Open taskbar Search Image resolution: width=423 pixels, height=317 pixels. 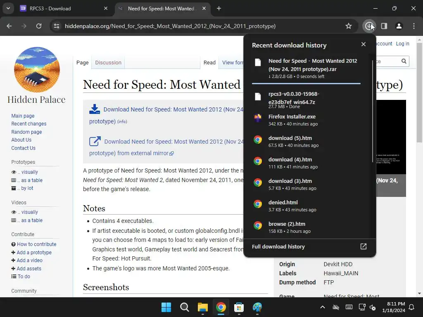pos(185,307)
